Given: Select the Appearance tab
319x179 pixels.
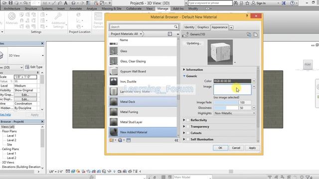Looking at the screenshot, I should coord(219,27).
